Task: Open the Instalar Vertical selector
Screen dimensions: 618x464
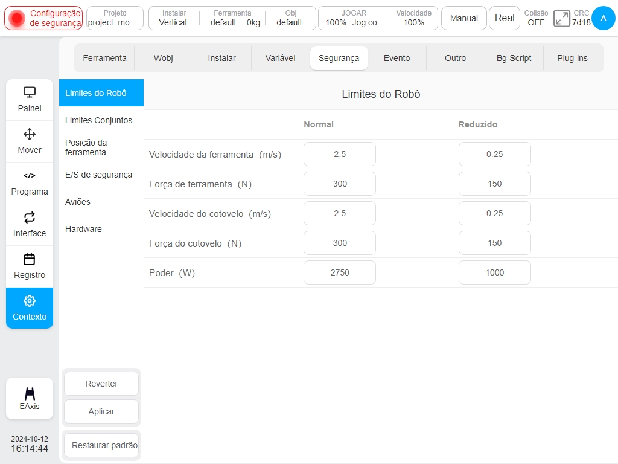Action: [x=174, y=18]
